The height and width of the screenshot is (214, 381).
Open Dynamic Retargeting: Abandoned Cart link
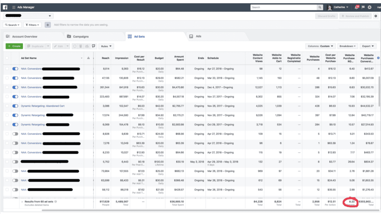tap(42, 106)
